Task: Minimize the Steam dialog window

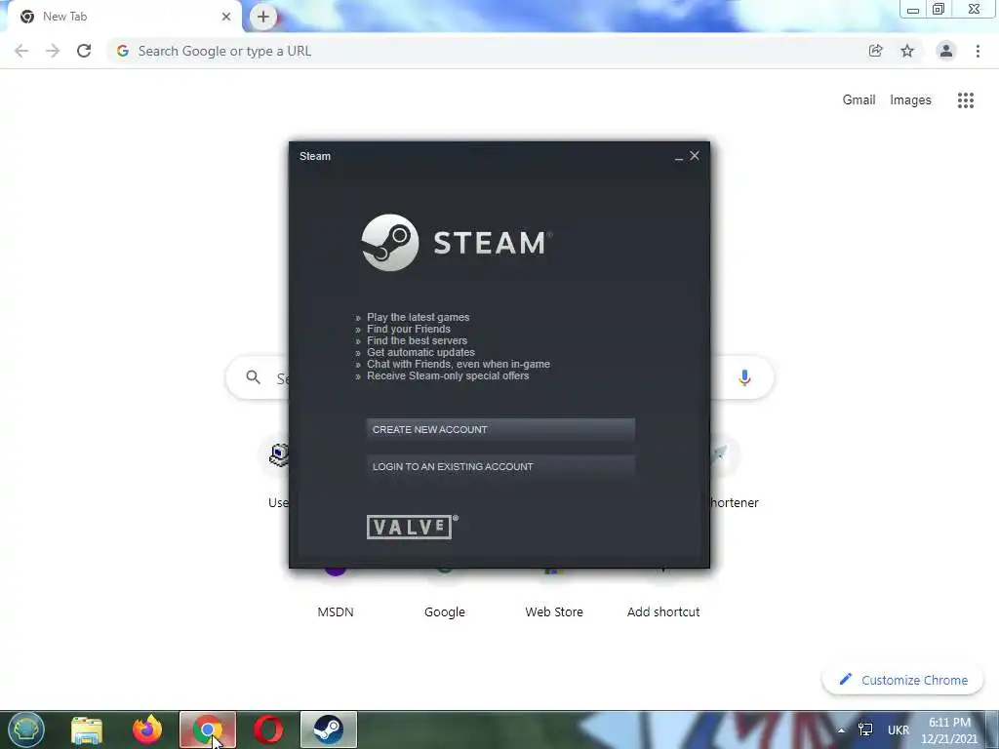Action: pos(679,157)
